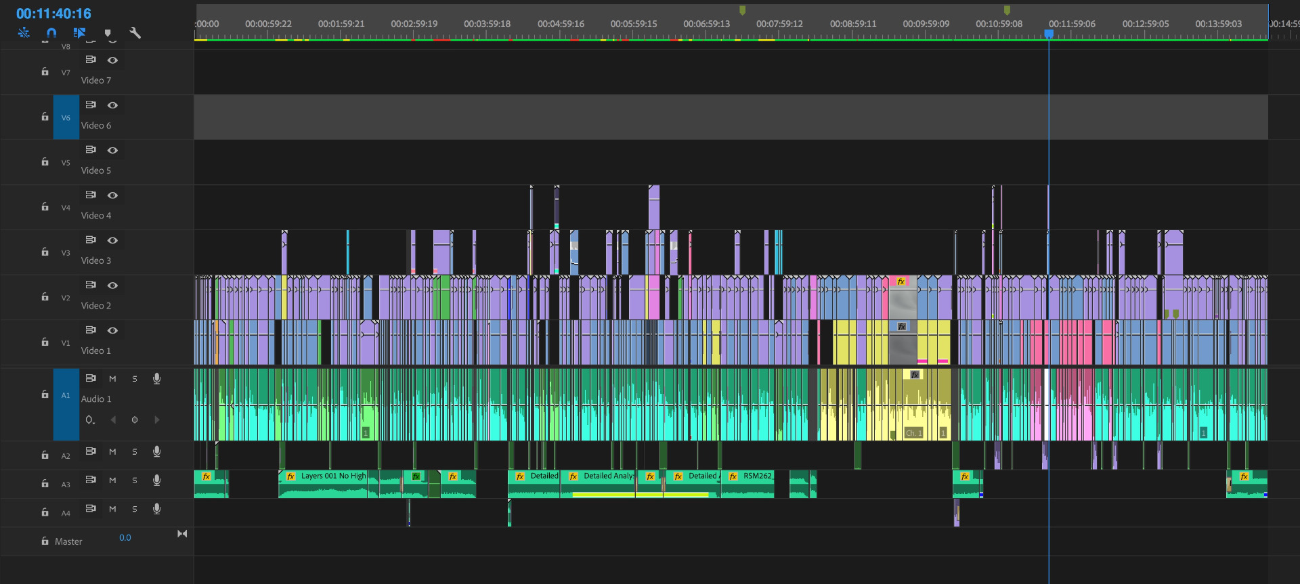Image resolution: width=1300 pixels, height=584 pixels.
Task: Toggle sync lock on track A4
Action: point(91,508)
